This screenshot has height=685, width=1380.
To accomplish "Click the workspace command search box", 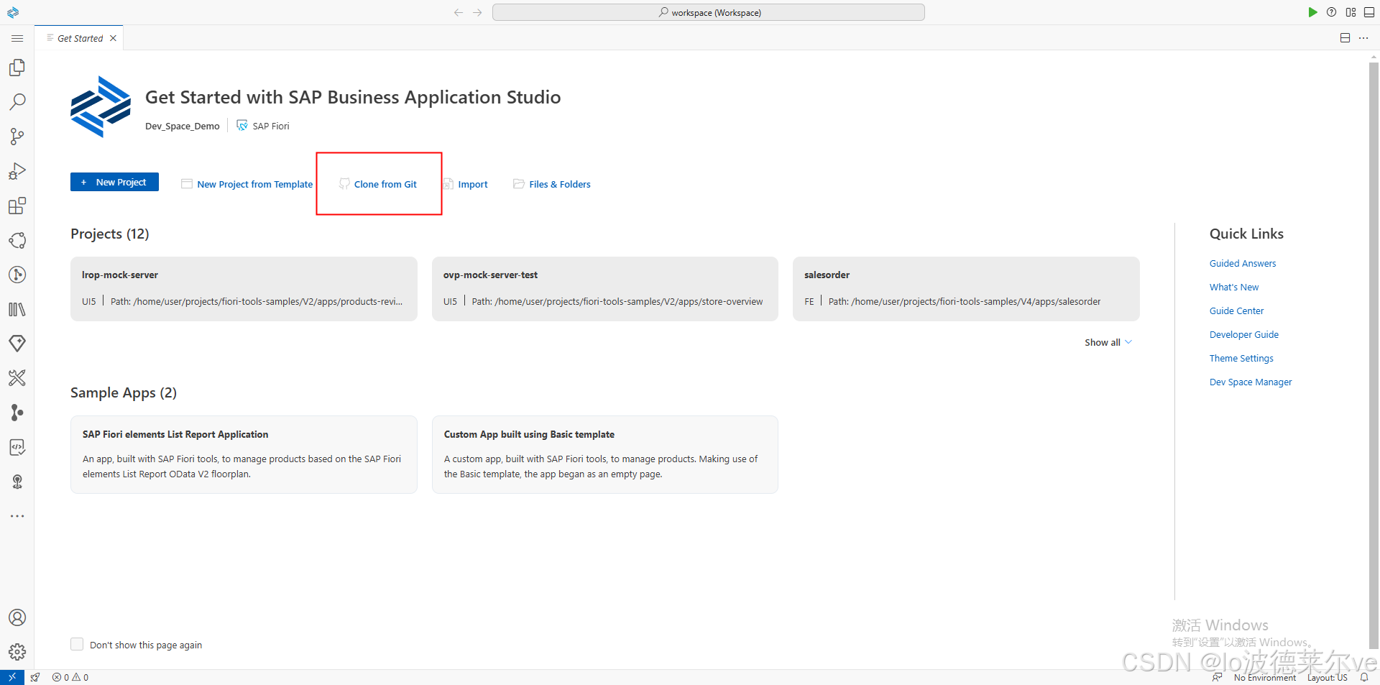I will pyautogui.click(x=709, y=12).
